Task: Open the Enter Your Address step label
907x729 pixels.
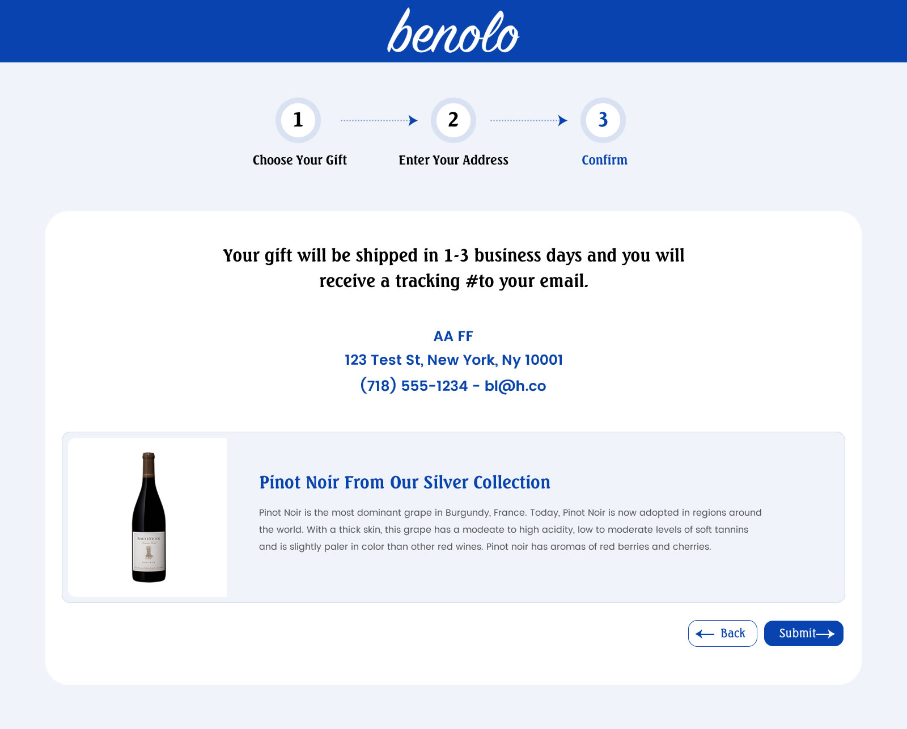Action: 453,160
